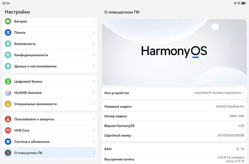249x164 pixels.
Task: Tap the Wi-Fi status bar icon
Action: click(238, 3)
